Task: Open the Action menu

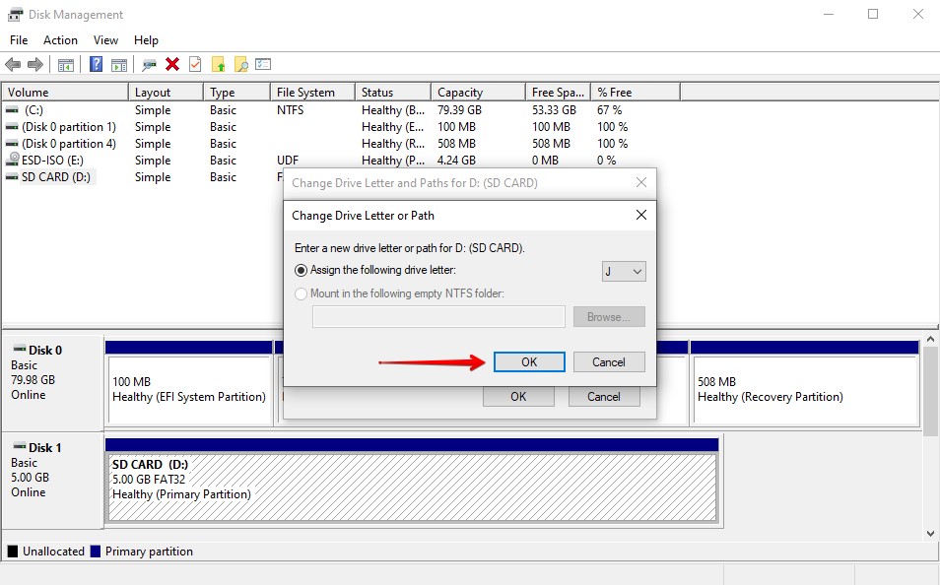Action: pyautogui.click(x=60, y=40)
